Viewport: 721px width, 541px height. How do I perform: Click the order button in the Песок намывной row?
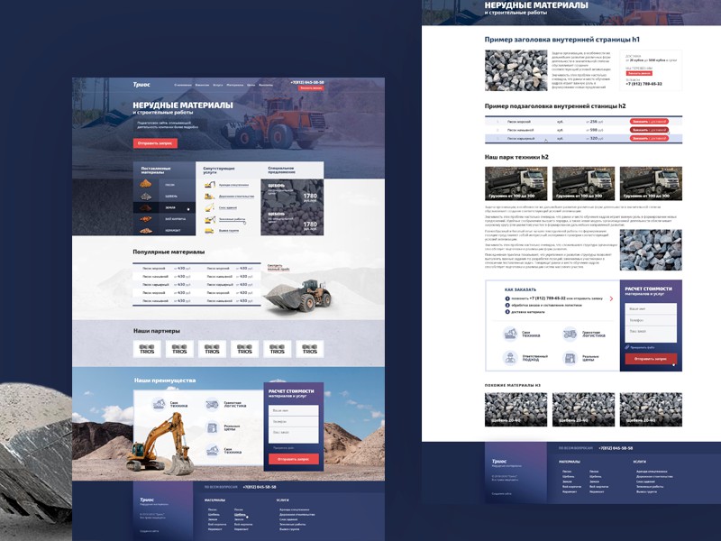point(649,130)
